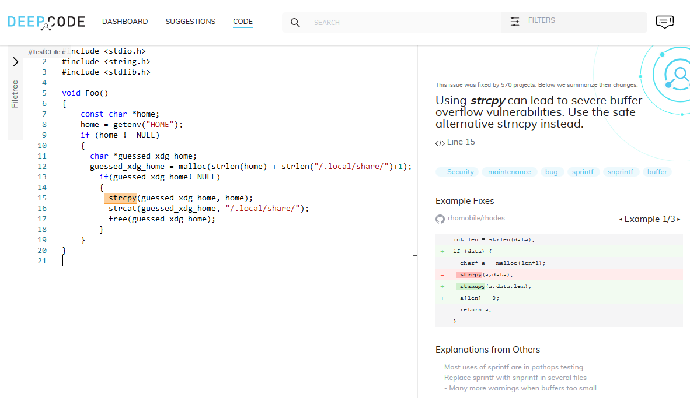690x398 pixels.
Task: Select the maintenance tag
Action: click(x=509, y=172)
